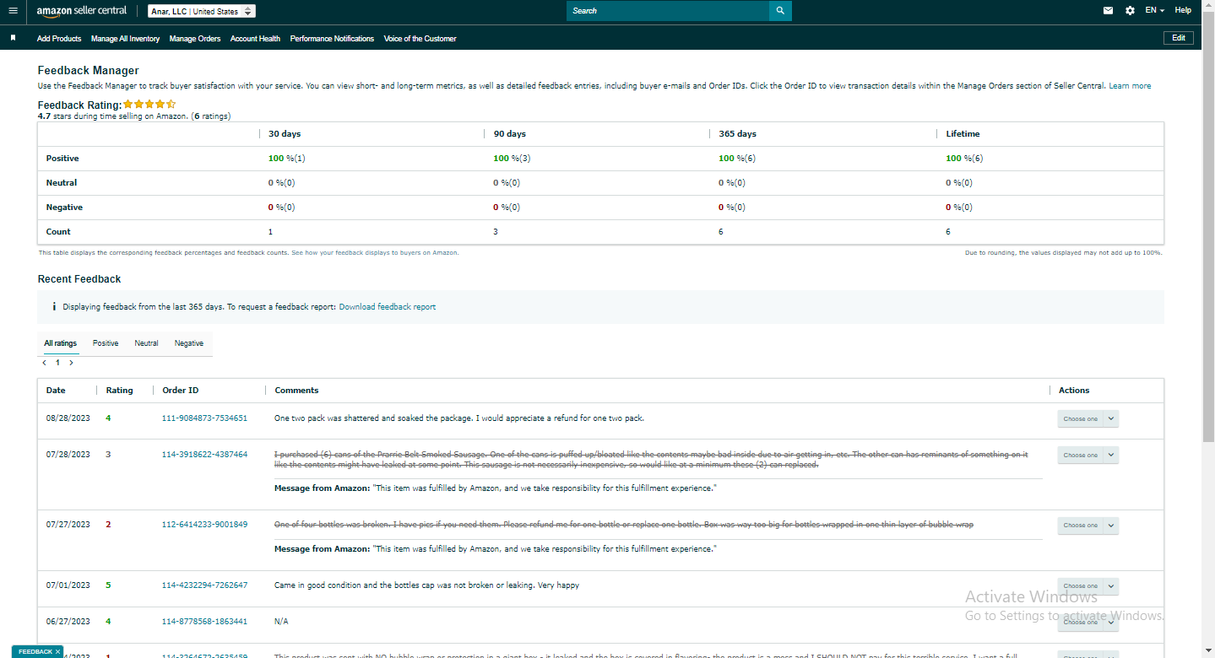Open Add Products menu item
The image size is (1215, 658).
coord(59,39)
